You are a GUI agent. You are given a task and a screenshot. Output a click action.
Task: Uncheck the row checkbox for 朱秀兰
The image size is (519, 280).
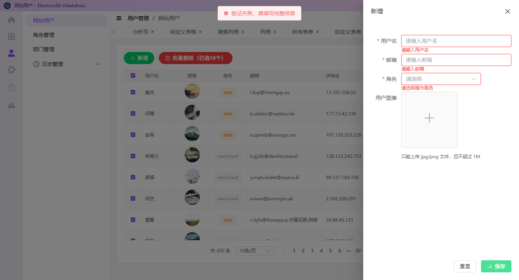tap(133, 156)
